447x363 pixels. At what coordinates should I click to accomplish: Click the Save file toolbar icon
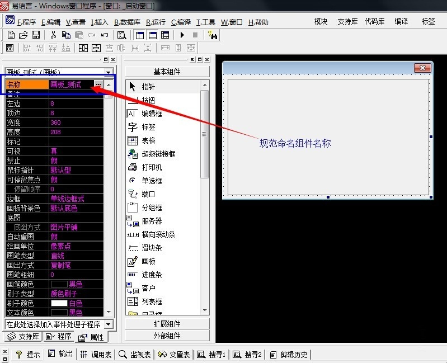tap(36, 35)
